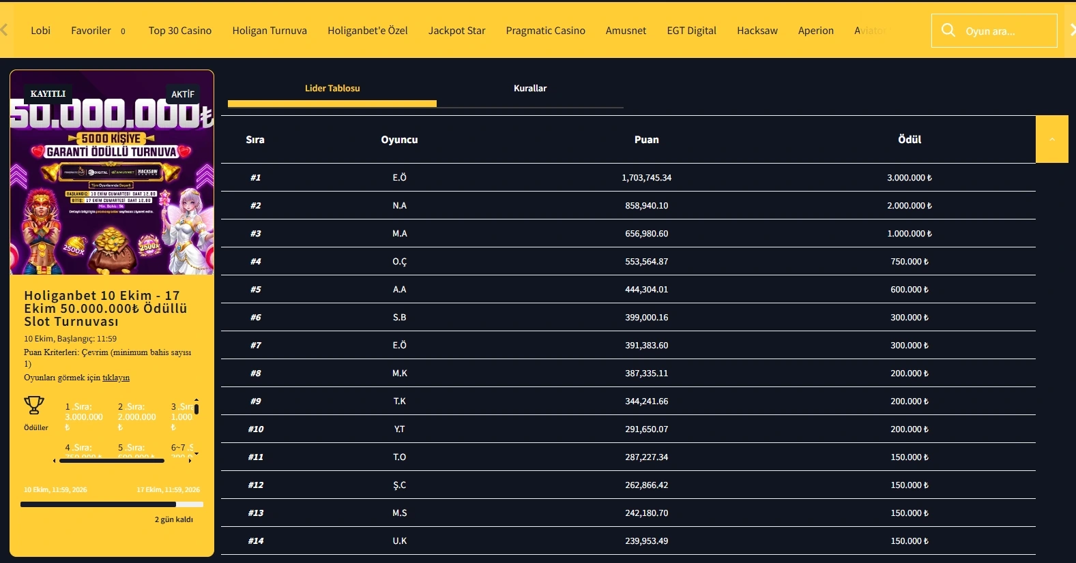Click the Puan column header
The height and width of the screenshot is (563, 1076).
point(647,140)
